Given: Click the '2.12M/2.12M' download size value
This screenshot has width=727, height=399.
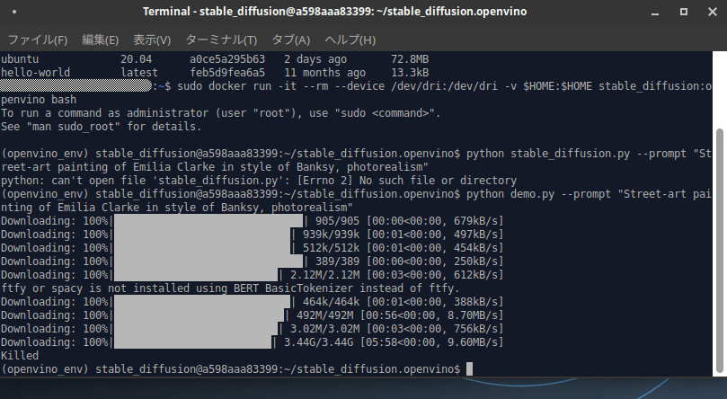Looking at the screenshot, I should click(x=324, y=275).
